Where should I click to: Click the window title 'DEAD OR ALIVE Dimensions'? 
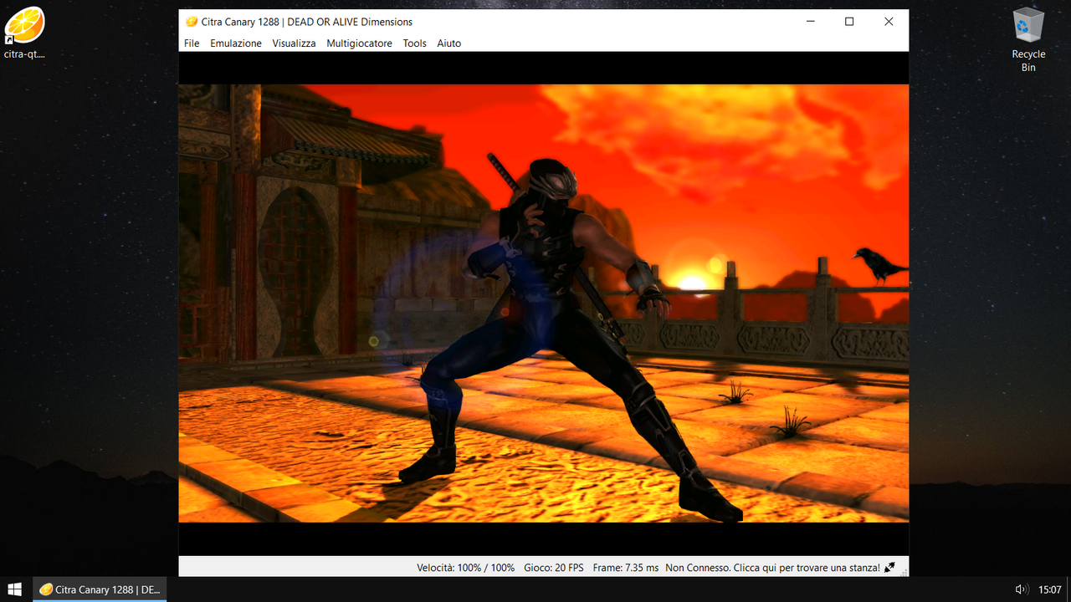point(350,22)
